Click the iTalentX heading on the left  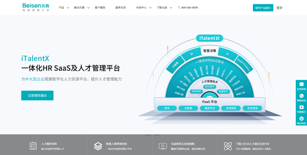(35, 59)
